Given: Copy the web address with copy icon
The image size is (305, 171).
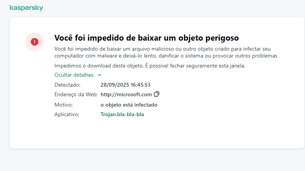Looking at the screenshot, I should coord(157,94).
